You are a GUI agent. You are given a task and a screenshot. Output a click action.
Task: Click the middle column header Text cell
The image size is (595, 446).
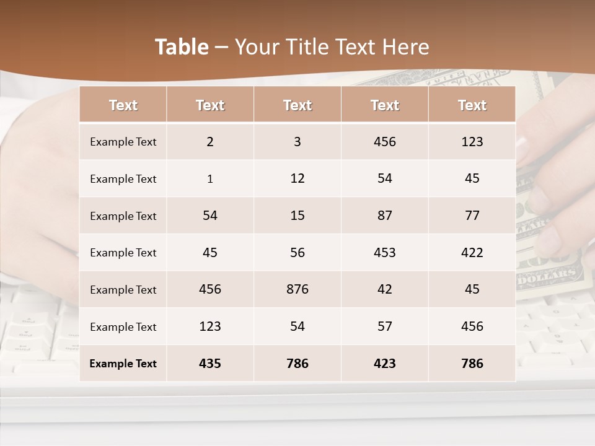click(x=297, y=105)
